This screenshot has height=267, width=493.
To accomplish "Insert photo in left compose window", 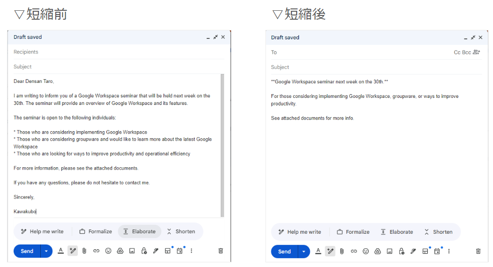I will [x=132, y=251].
